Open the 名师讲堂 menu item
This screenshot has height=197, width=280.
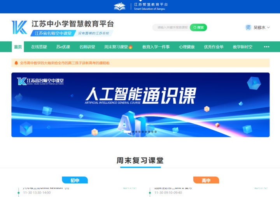point(87,47)
